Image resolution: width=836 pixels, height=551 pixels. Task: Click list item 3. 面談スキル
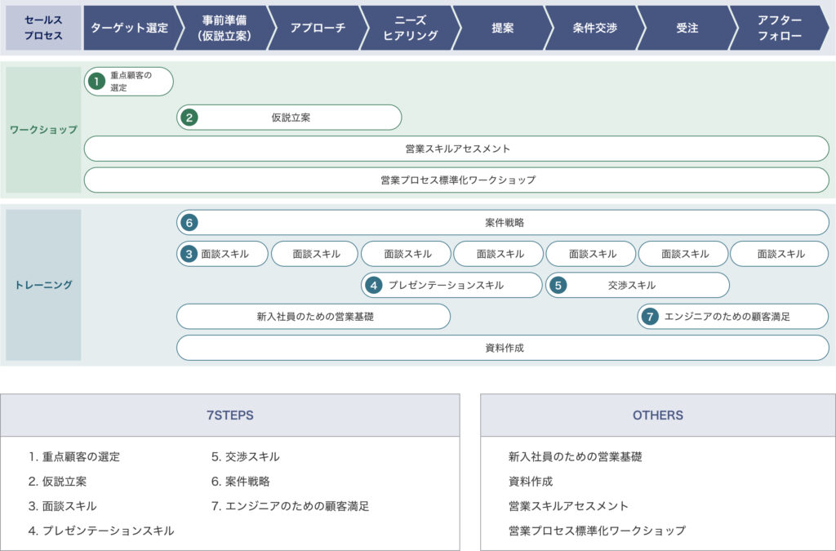click(x=62, y=506)
